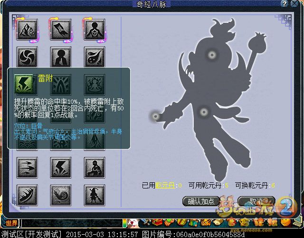The image size is (304, 238).
Task: Click the 穴位: 巨骨 line in tooltip
Action: 28,126
